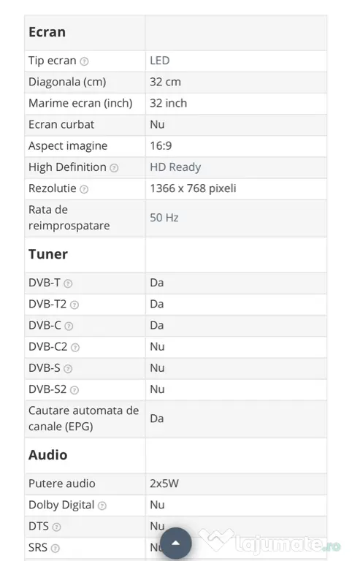Click the scroll-to-top arrow button
This screenshot has width=352, height=561.
(176, 543)
